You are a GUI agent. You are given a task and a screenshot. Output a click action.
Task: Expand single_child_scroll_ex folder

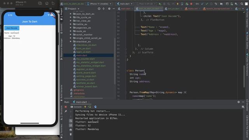tap(71, 38)
